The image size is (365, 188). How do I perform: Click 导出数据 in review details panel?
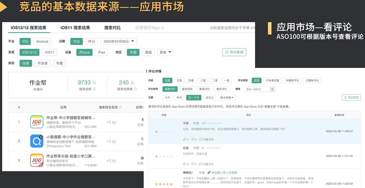[x=351, y=98]
